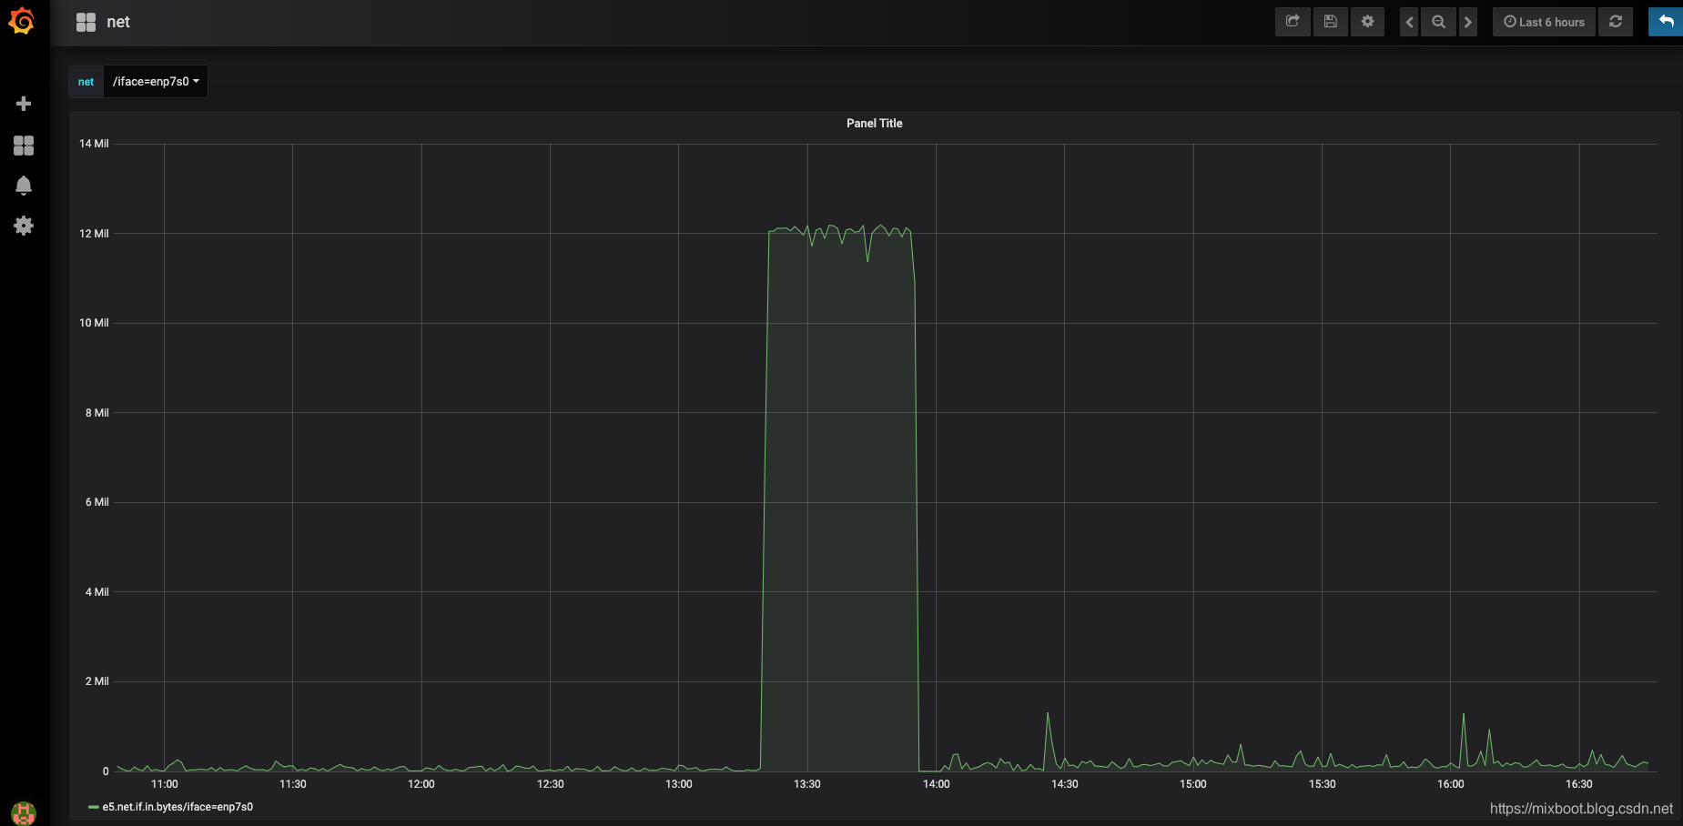Open the Create plus menu
The width and height of the screenshot is (1683, 826).
pyautogui.click(x=24, y=104)
